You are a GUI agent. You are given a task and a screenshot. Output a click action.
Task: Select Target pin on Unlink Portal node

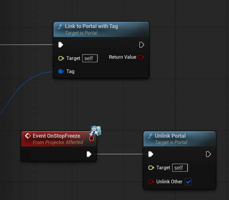tap(151, 168)
